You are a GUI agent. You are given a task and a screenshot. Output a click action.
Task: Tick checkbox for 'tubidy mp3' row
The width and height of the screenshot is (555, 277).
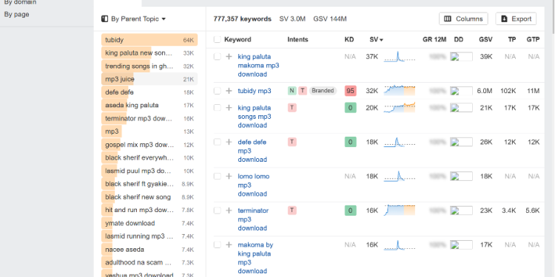pos(218,91)
